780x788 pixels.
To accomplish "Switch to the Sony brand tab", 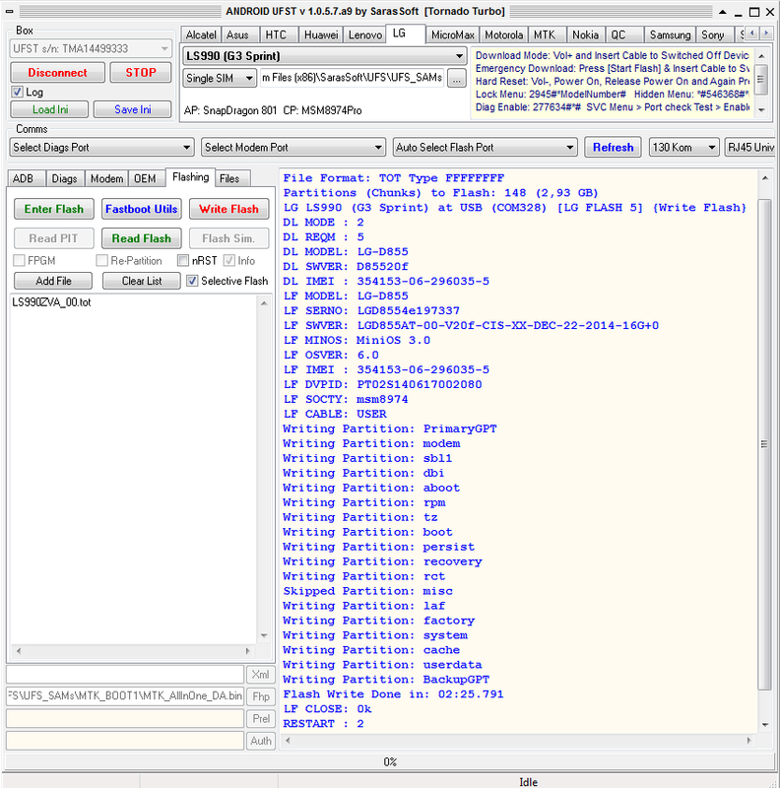I will (713, 34).
